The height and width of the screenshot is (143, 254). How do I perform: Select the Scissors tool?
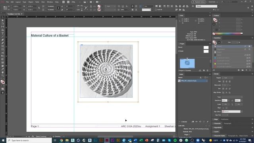pos(3,53)
